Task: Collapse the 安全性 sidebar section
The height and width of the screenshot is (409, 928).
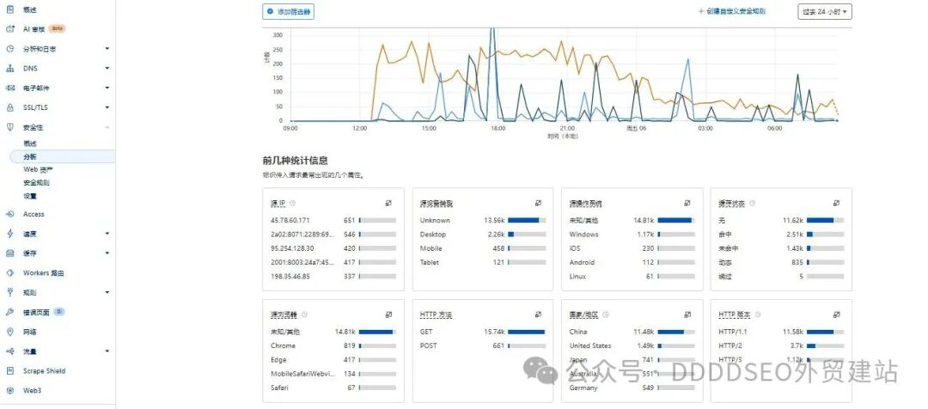Action: tap(107, 127)
